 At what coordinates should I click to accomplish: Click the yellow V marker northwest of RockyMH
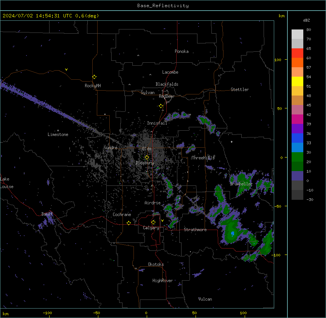[66, 69]
